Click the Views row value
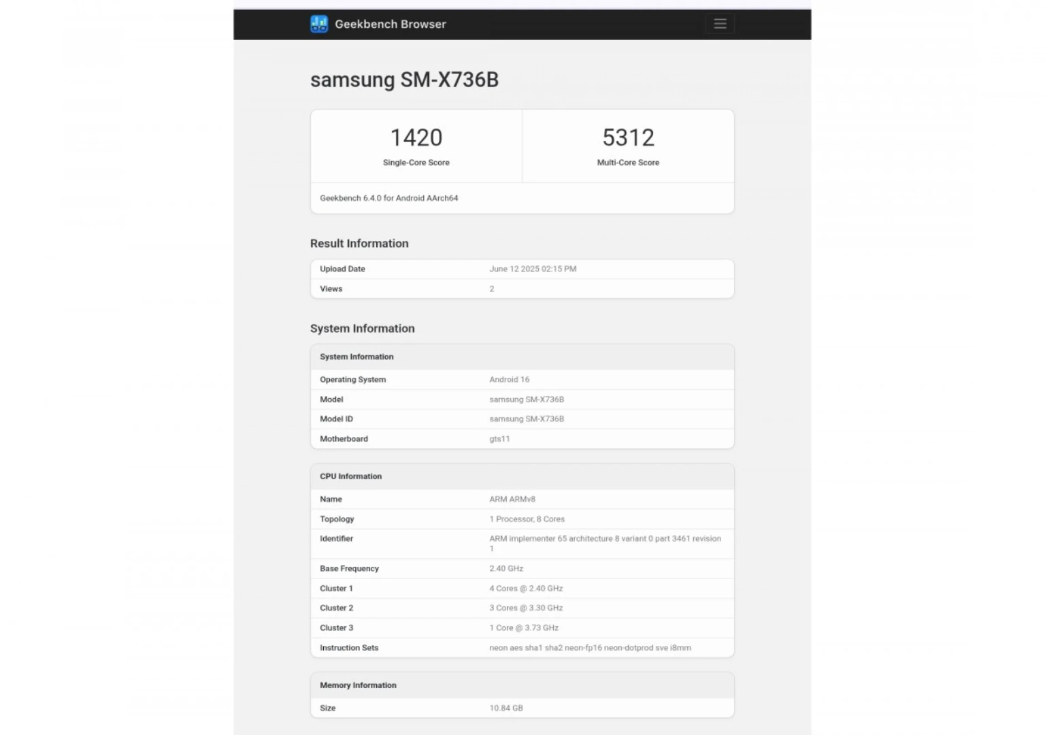1045x735 pixels. click(x=492, y=289)
